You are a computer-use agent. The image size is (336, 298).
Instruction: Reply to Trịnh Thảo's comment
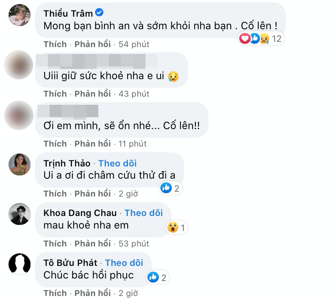(93, 194)
